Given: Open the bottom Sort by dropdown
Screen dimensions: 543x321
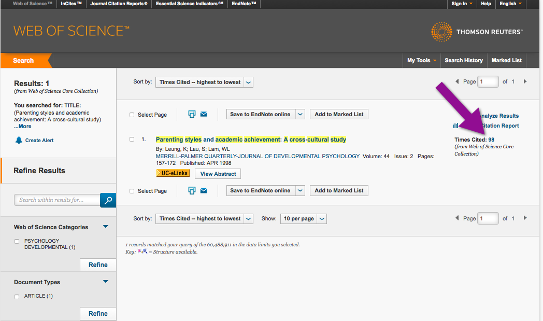Looking at the screenshot, I should (x=204, y=219).
